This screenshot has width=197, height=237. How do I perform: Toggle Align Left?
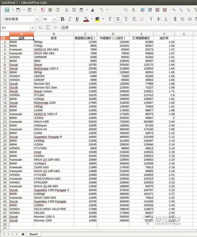(x=110, y=19)
